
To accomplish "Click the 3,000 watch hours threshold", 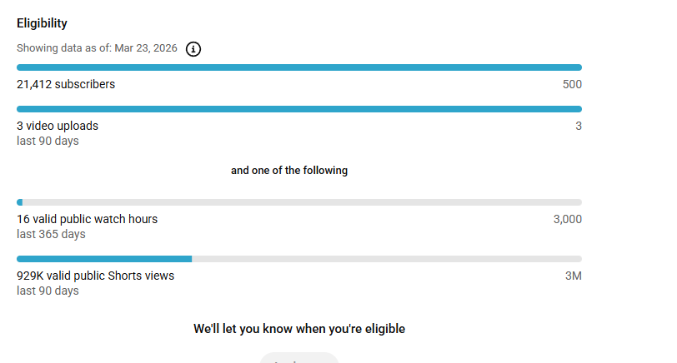I will coord(567,219).
